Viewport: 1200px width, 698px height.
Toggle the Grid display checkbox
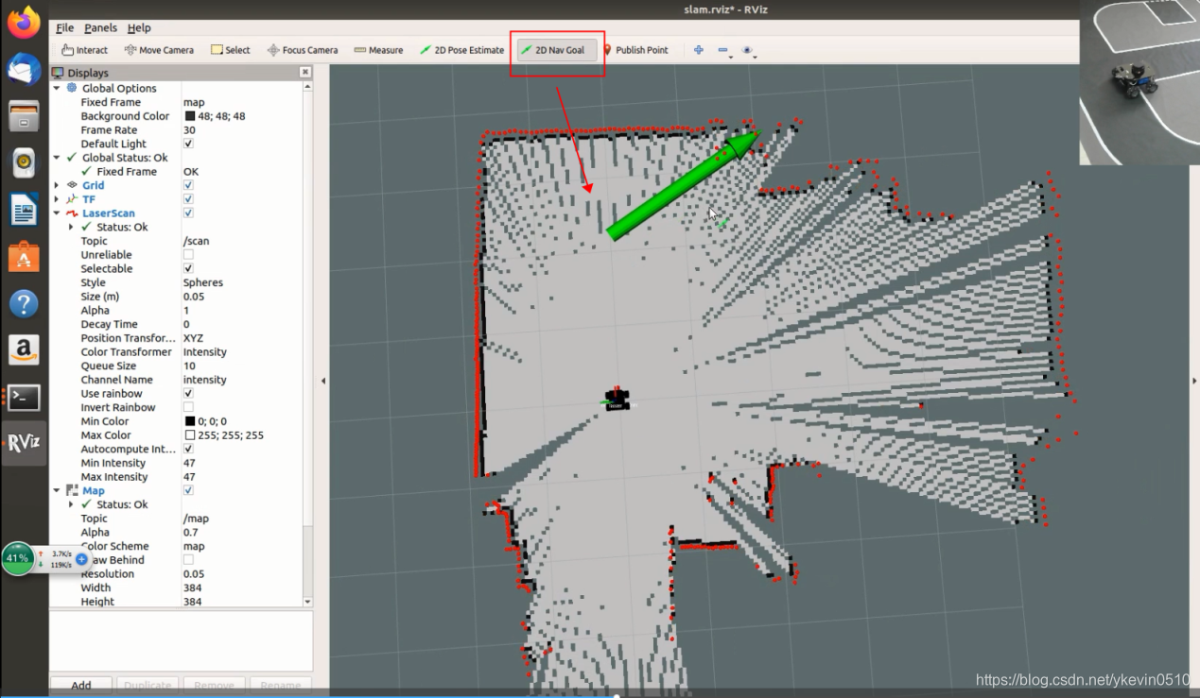[x=188, y=185]
